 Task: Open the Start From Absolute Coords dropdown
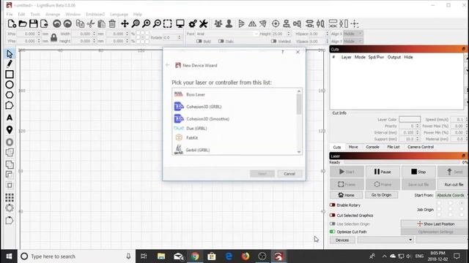451,195
